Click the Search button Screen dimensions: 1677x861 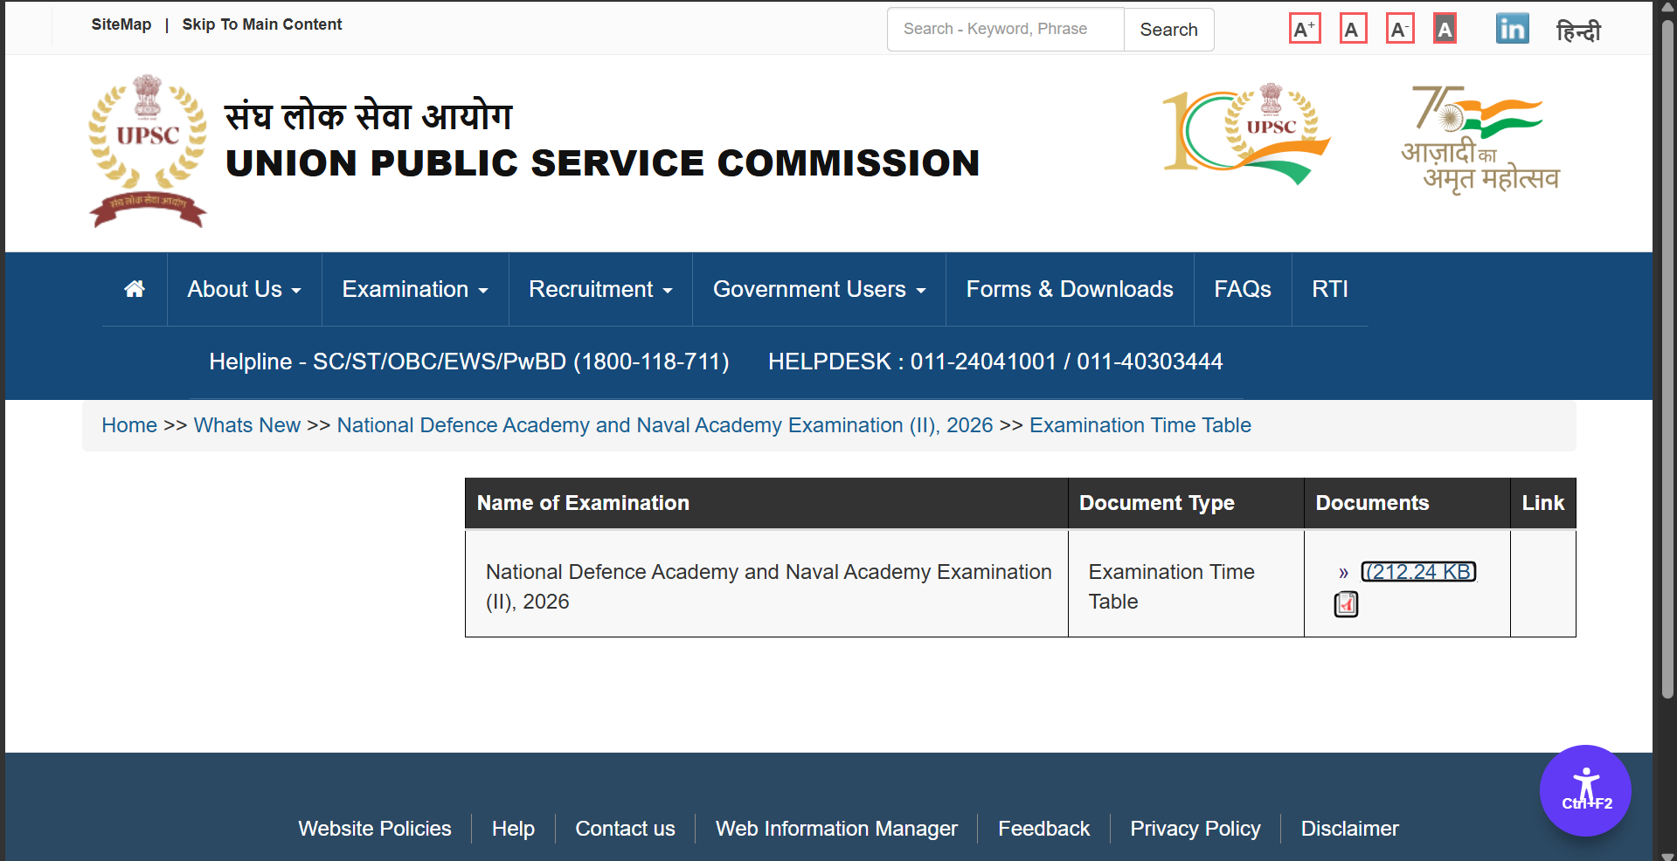point(1168,30)
